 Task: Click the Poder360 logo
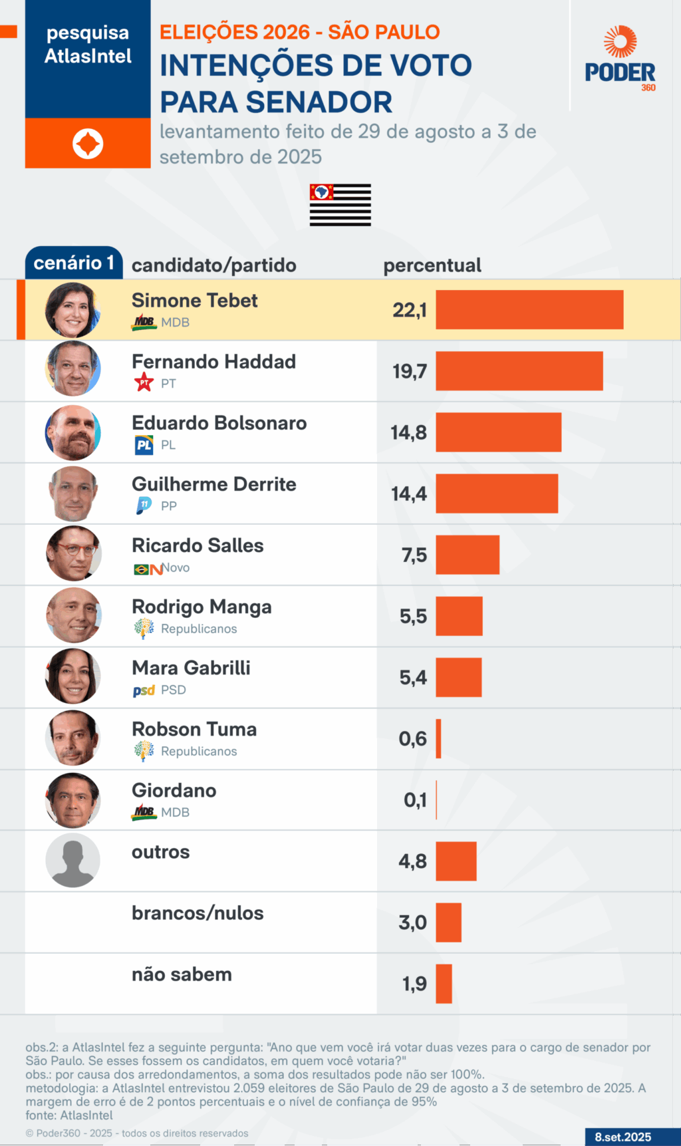point(620,59)
